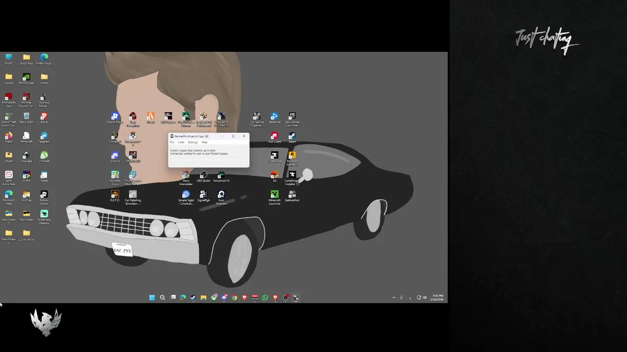Open the Help menu in BakkesModInjector
The image size is (627, 352).
(x=204, y=142)
